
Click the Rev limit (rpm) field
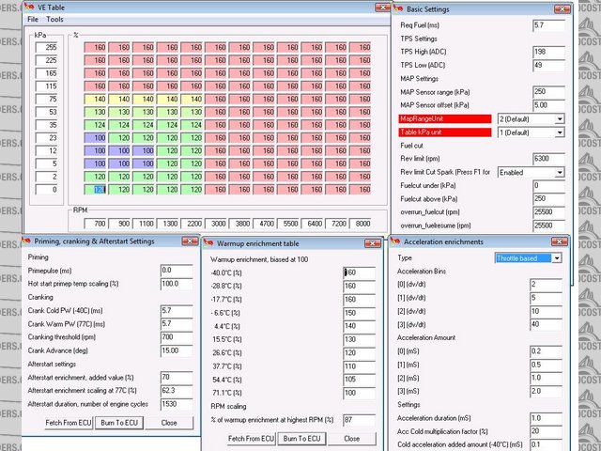click(x=547, y=159)
